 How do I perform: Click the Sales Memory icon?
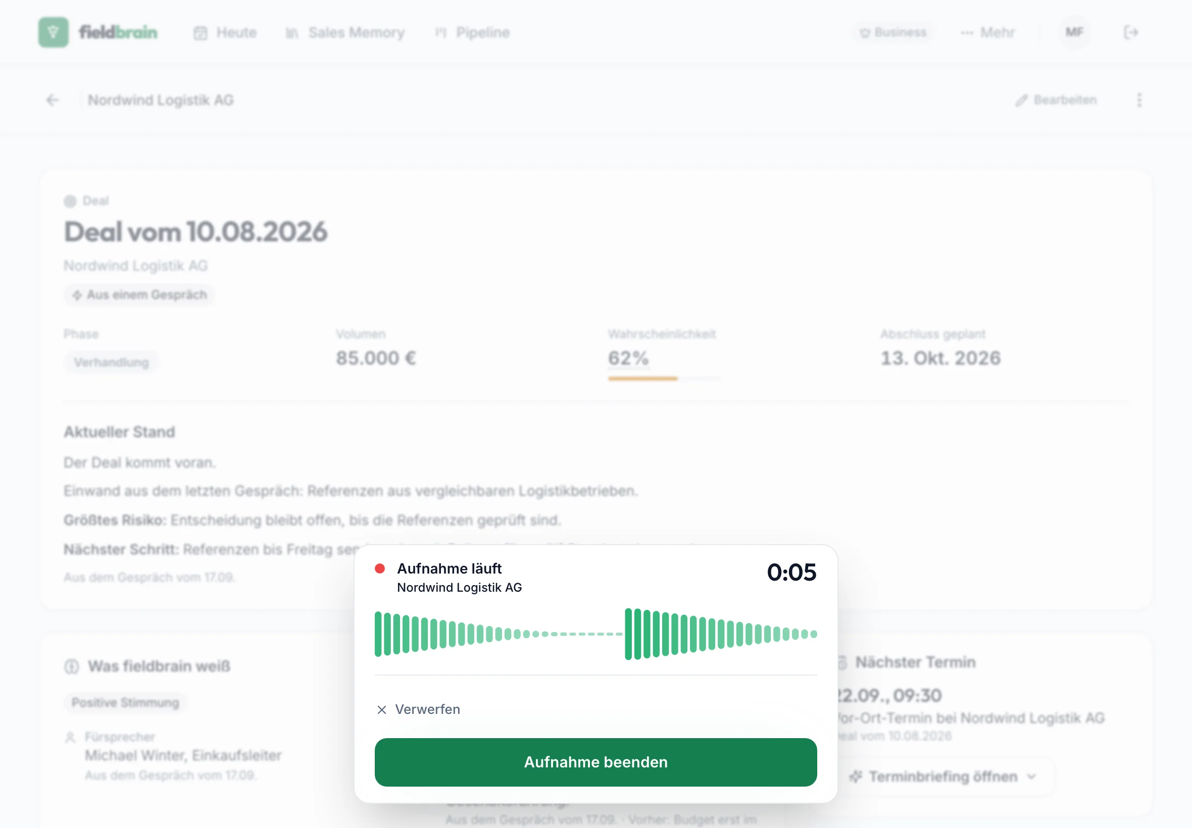click(x=292, y=33)
